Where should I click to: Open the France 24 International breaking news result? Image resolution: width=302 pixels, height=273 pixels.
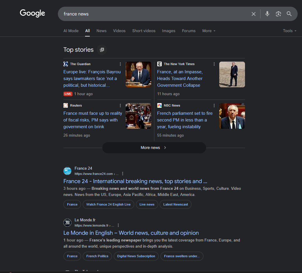pyautogui.click(x=135, y=181)
